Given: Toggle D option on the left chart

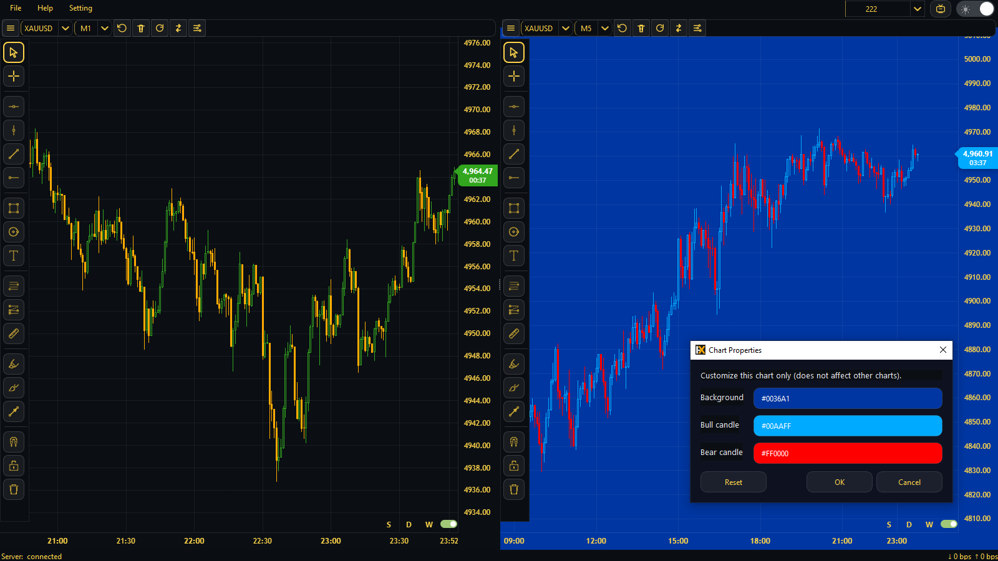Looking at the screenshot, I should pyautogui.click(x=409, y=525).
